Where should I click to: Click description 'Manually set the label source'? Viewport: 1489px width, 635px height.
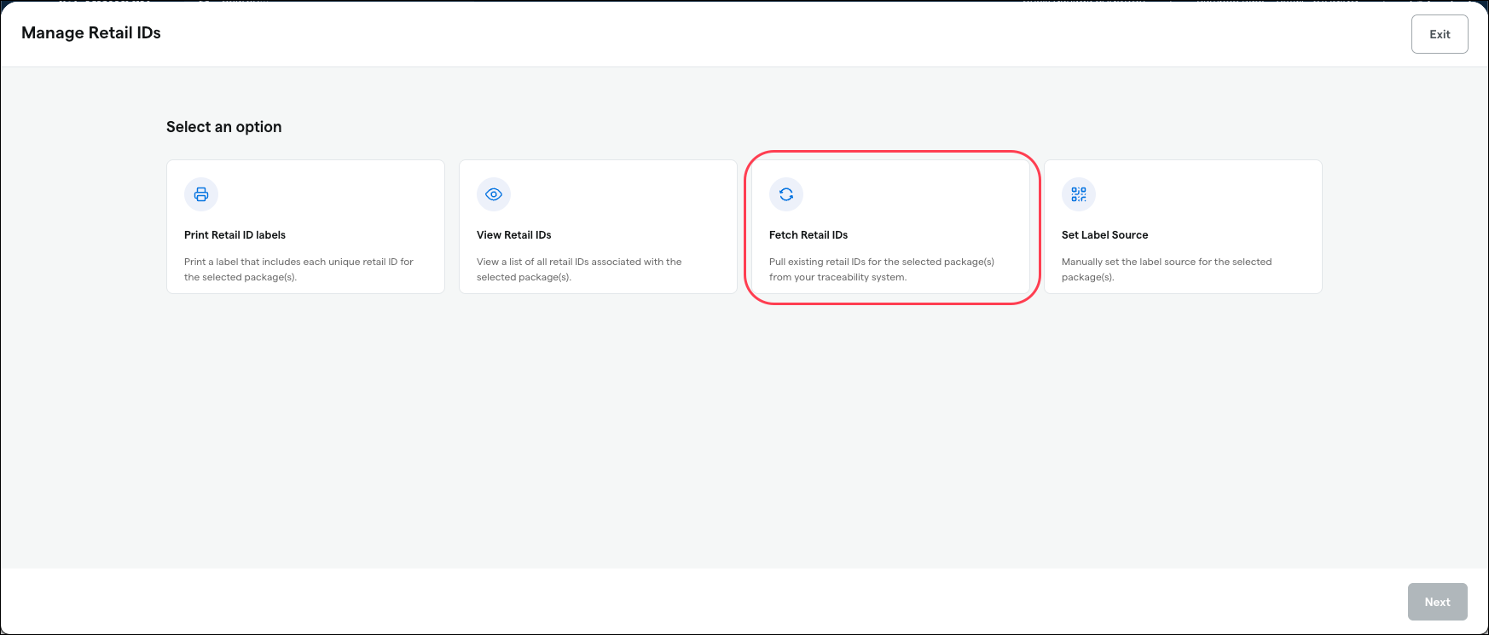[1167, 269]
